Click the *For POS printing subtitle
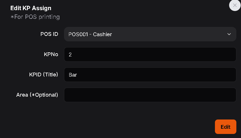 pyautogui.click(x=35, y=17)
